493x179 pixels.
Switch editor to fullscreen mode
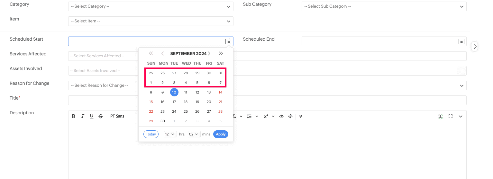tap(451, 116)
